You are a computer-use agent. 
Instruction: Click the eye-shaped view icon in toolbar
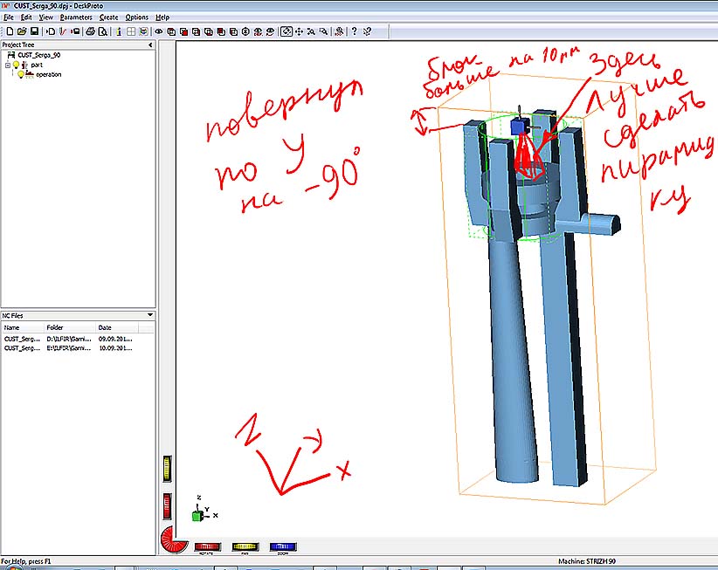[x=159, y=31]
